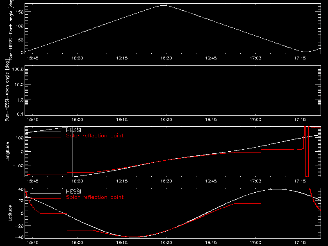Select HESSI legend text in Latitude plot
Screen dimensions: 328x246
click(73, 191)
